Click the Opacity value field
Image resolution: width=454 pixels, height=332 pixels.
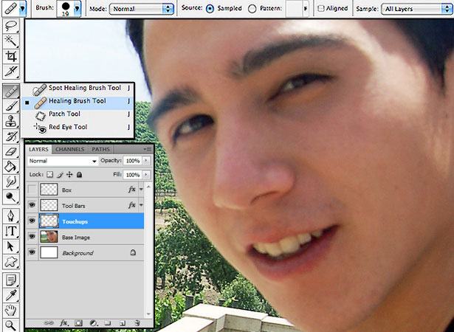tap(133, 161)
